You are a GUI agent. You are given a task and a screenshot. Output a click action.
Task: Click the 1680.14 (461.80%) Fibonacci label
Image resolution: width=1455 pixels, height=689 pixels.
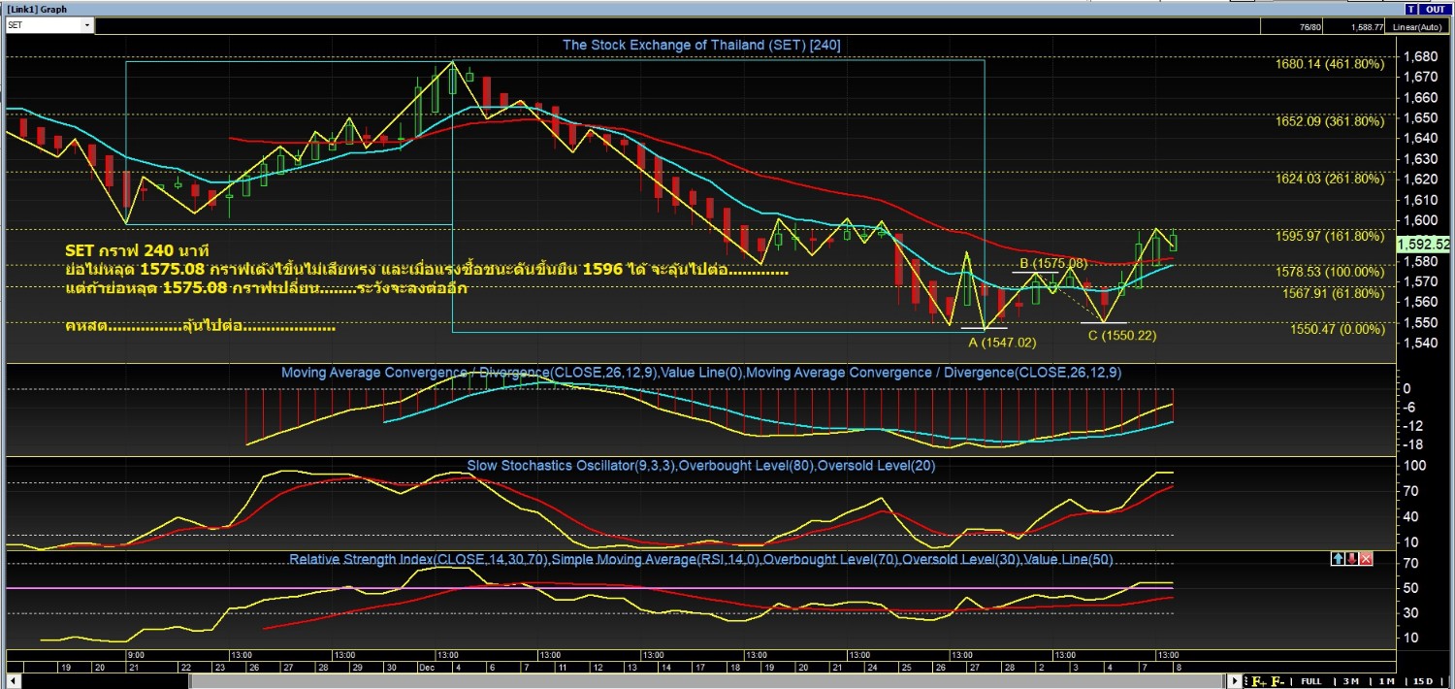pyautogui.click(x=1330, y=64)
